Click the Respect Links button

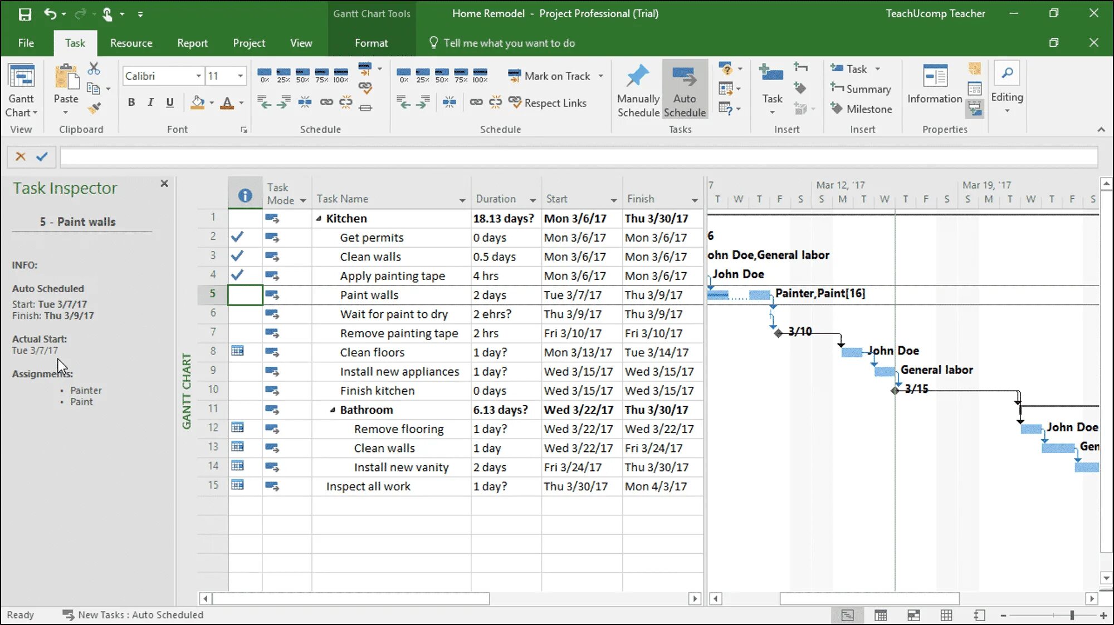click(x=548, y=103)
